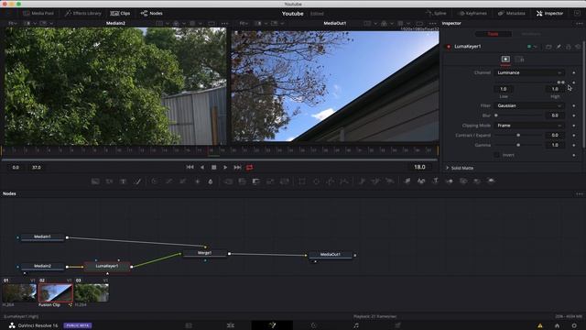This screenshot has width=586, height=330.
Task: Show the Keyframes editor
Action: pos(472,13)
